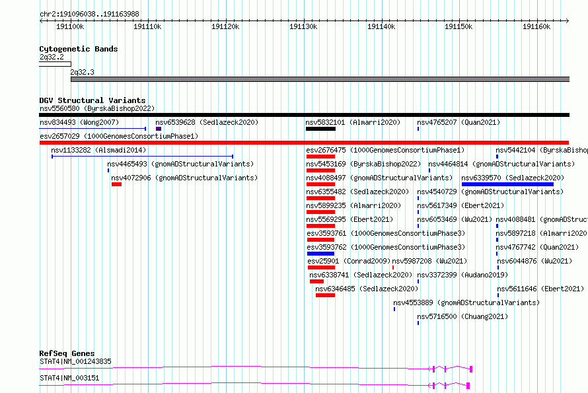Screen dimensions: 588x393
Task: Click the nsv1133282 (Alsmadi2014) label
Action: tap(98, 151)
